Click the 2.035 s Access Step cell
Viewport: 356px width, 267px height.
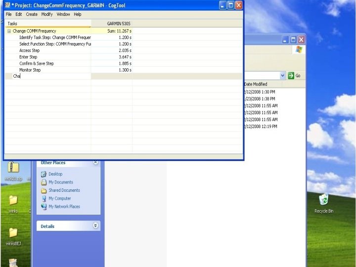(x=112, y=50)
